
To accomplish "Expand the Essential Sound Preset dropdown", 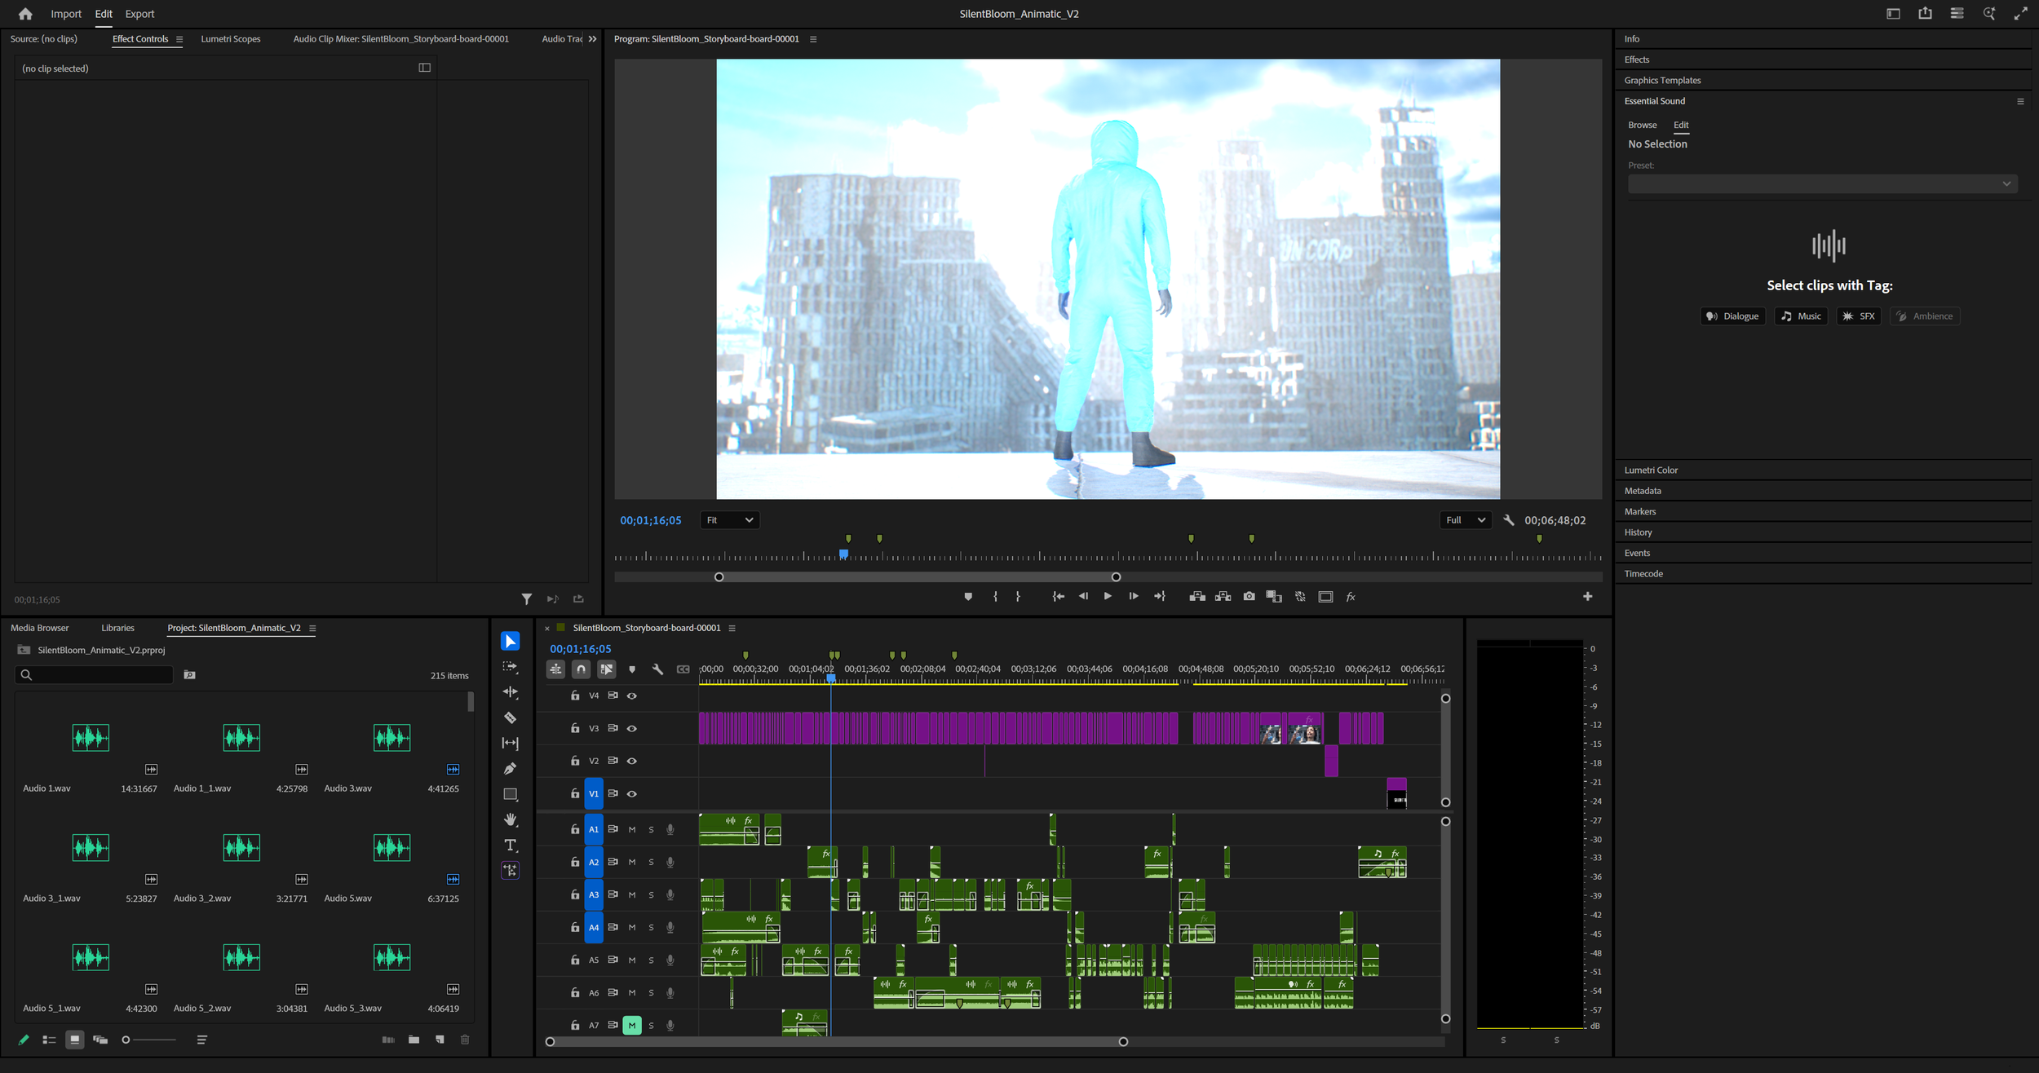I will coord(1822,184).
